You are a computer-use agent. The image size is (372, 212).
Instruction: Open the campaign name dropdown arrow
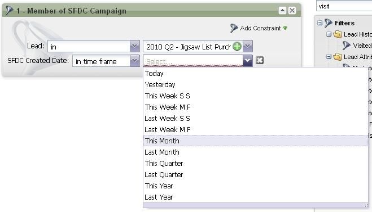(247, 46)
